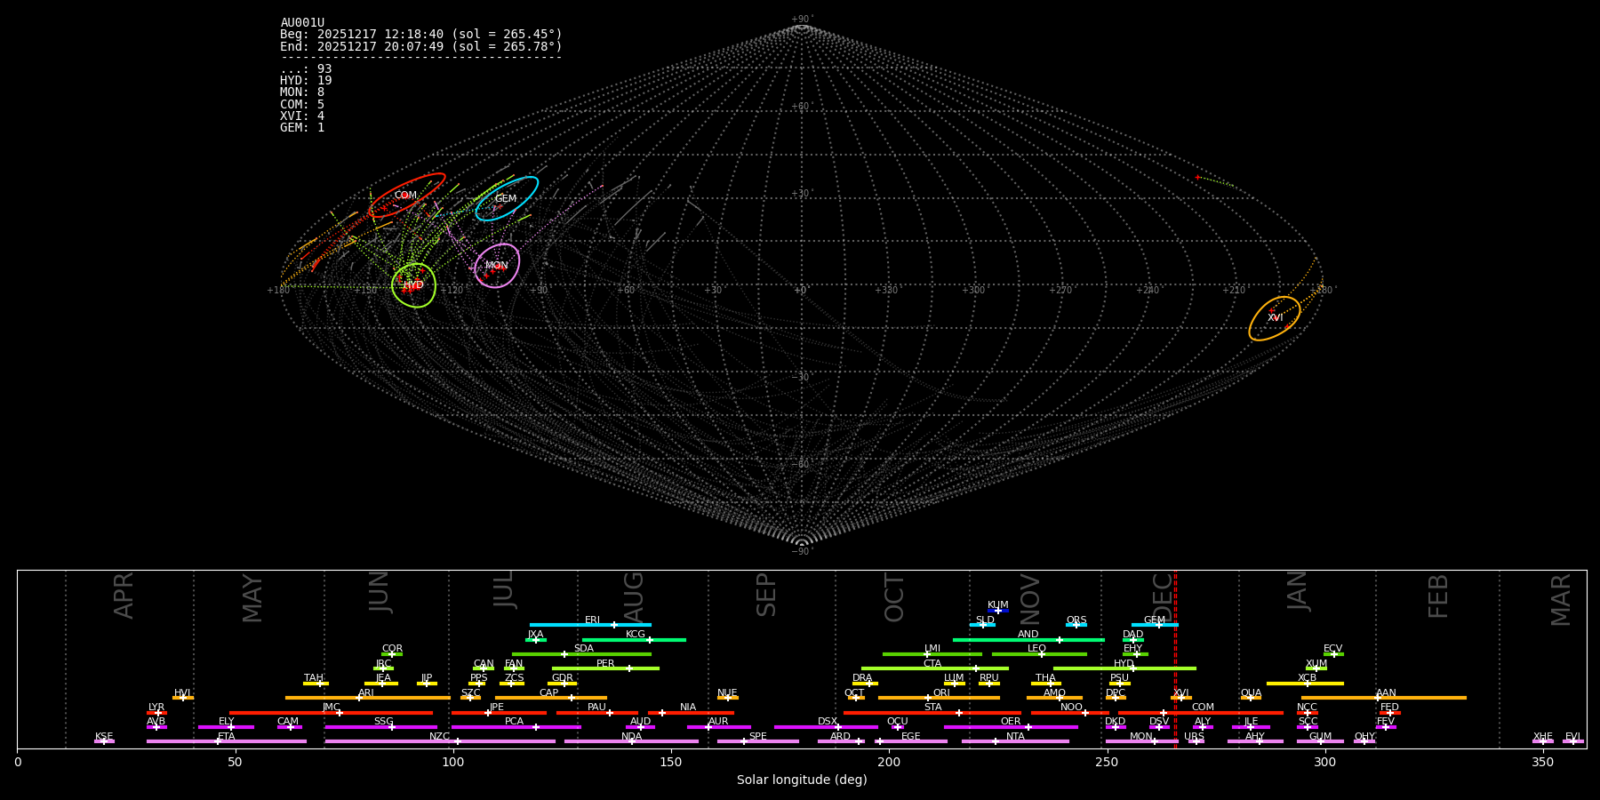This screenshot has width=1600, height=800.
Task: Select the pink MON radiant ellipse
Action: (x=497, y=266)
